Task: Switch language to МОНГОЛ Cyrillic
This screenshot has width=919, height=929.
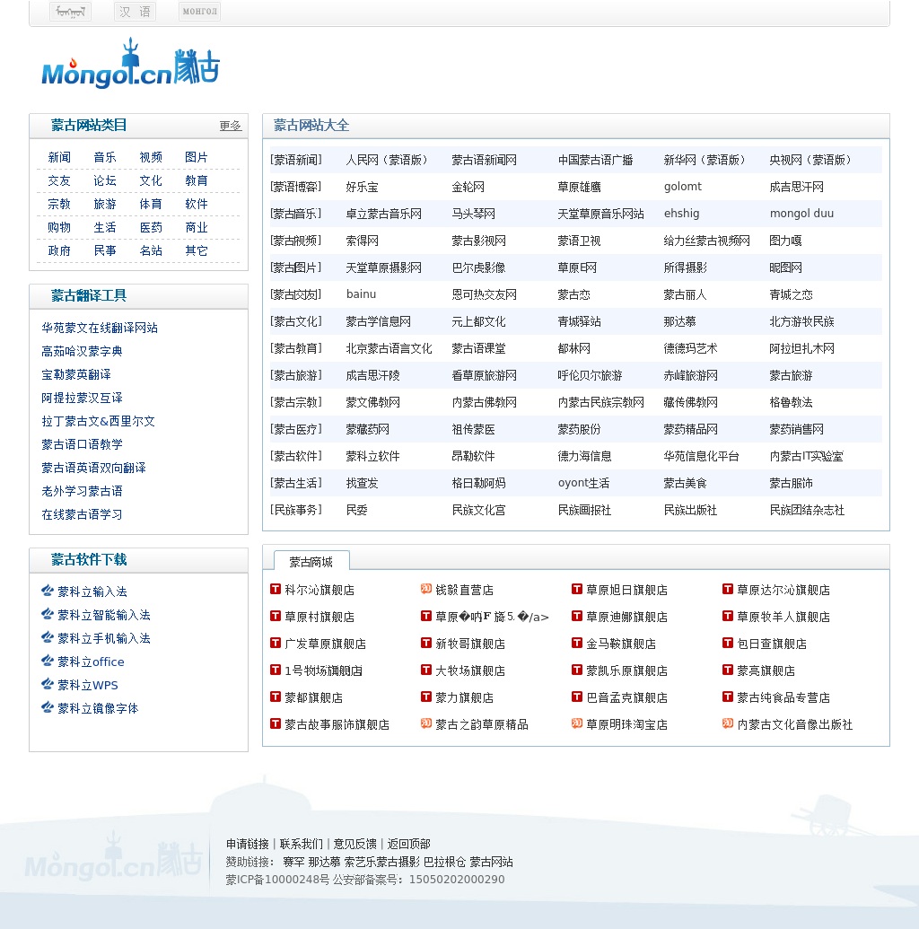Action: tap(199, 12)
